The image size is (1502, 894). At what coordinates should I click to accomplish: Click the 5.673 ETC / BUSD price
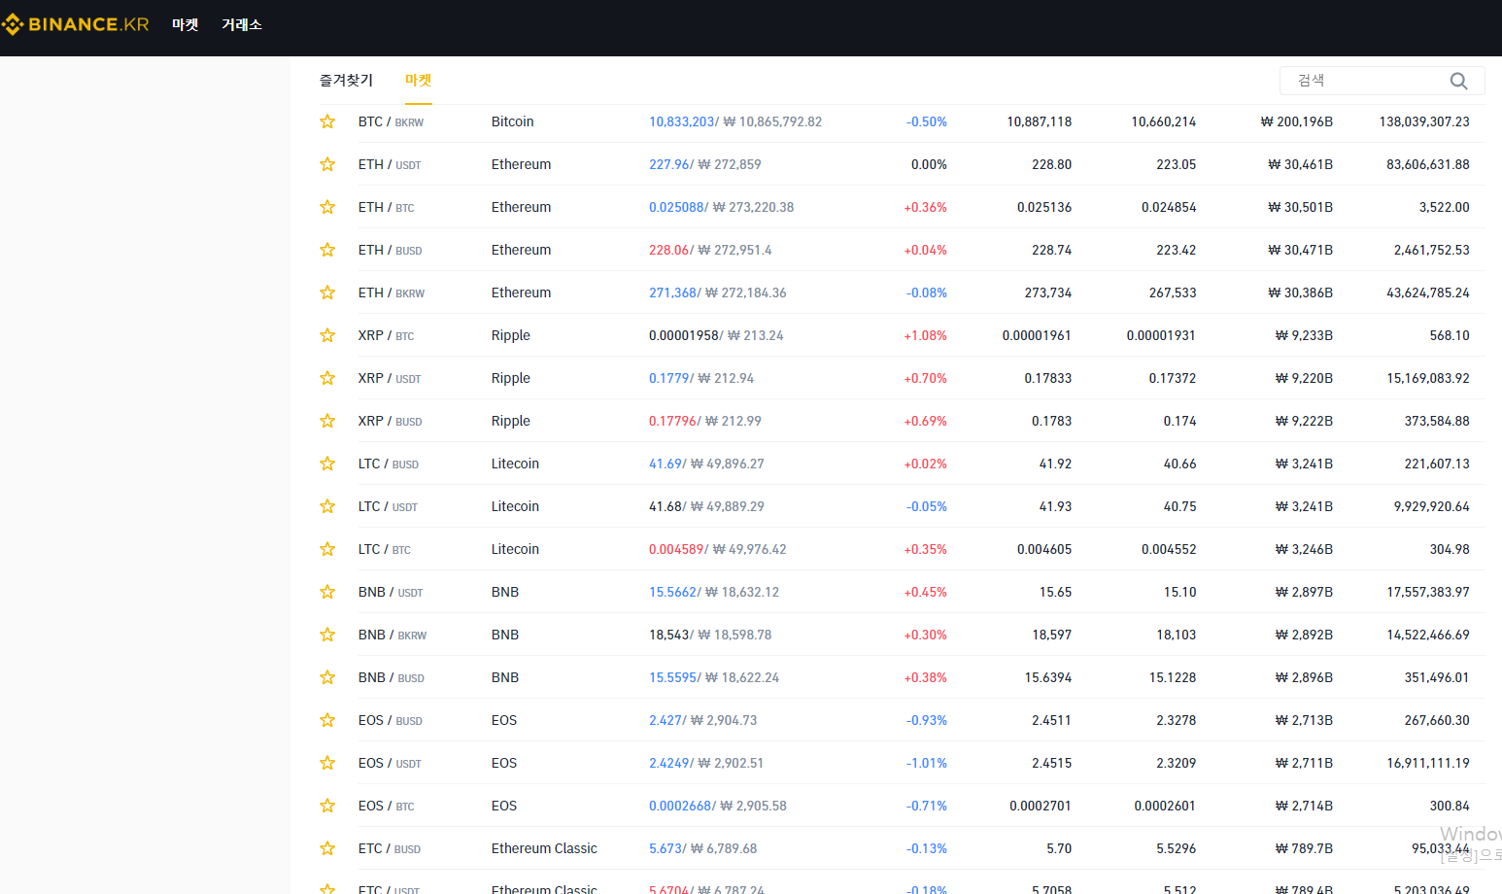[666, 848]
